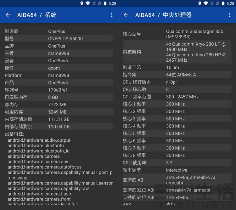Select the 制造商 OnePlus row
Viewport: 236px width, 210px height.
(59, 31)
